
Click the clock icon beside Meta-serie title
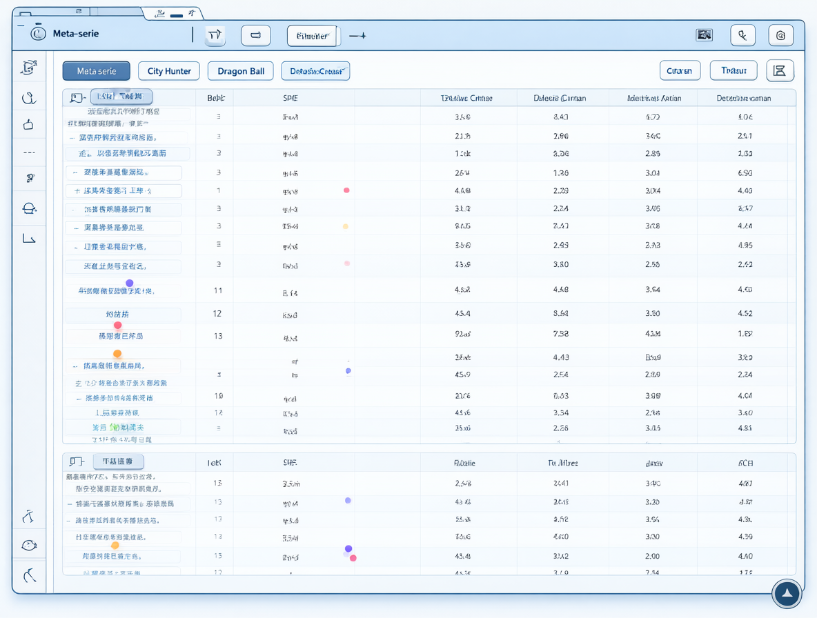coord(37,34)
